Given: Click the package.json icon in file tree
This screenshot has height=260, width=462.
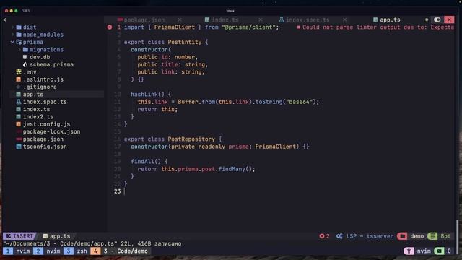Looking at the screenshot, I should pyautogui.click(x=19, y=139).
